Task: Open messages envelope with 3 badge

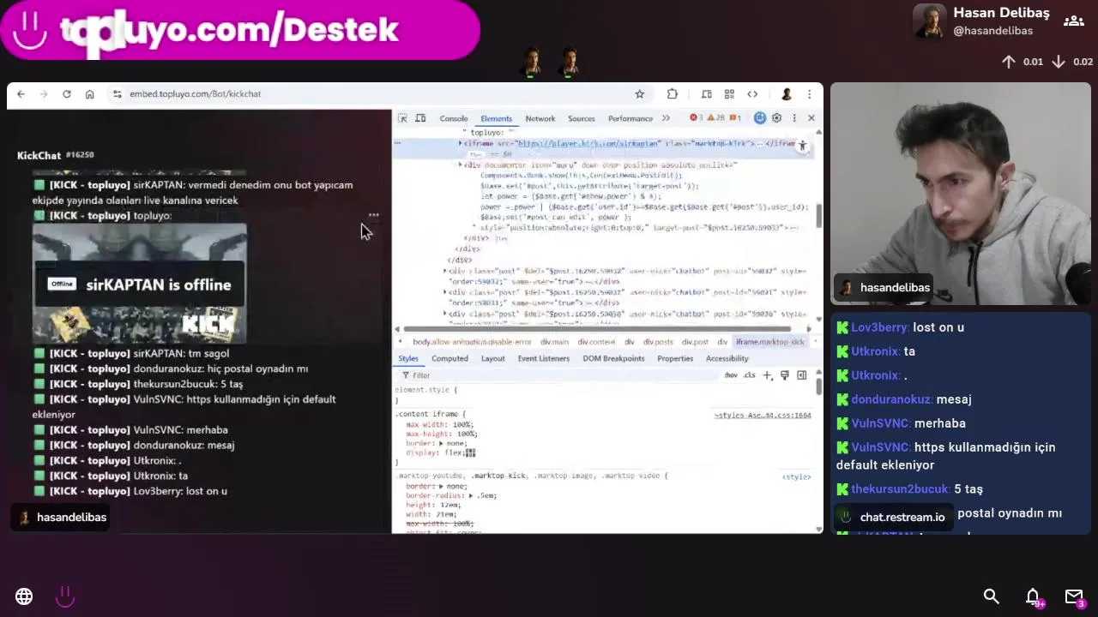Action: click(x=1075, y=597)
